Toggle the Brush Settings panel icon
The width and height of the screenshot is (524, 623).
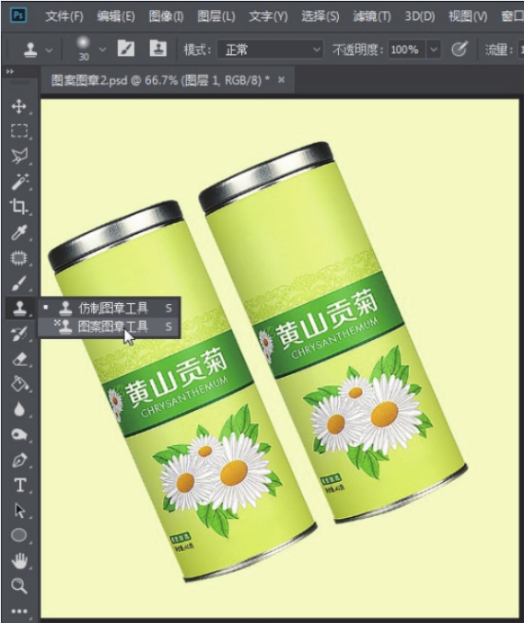pyautogui.click(x=126, y=49)
